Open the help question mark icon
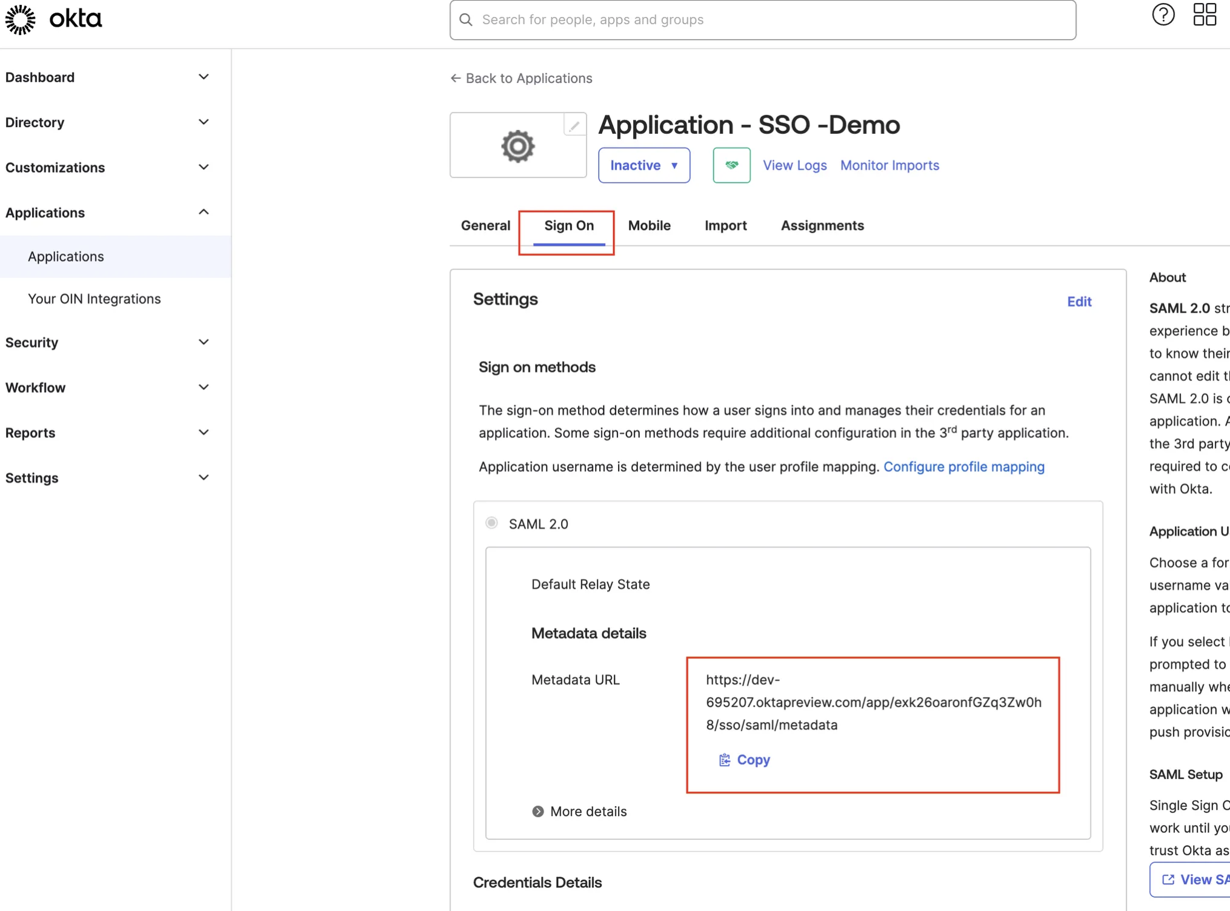 coord(1163,15)
